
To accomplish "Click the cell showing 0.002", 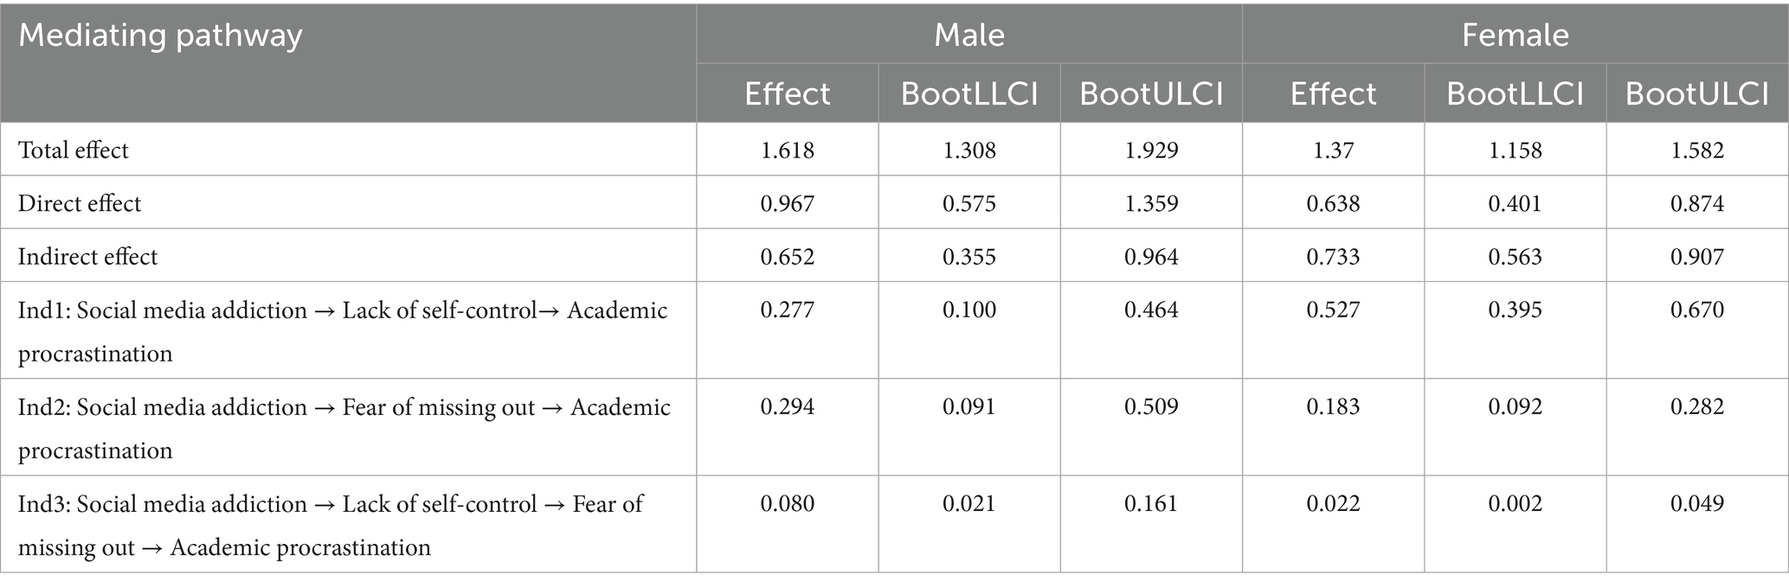I will (x=1515, y=504).
